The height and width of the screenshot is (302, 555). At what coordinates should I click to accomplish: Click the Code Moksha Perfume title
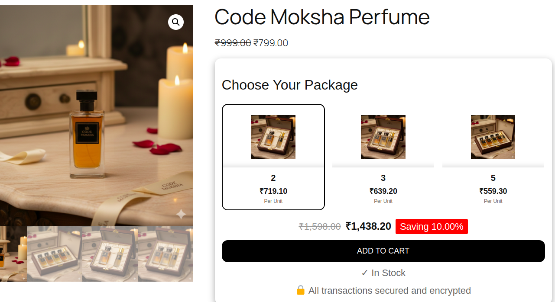click(x=322, y=17)
